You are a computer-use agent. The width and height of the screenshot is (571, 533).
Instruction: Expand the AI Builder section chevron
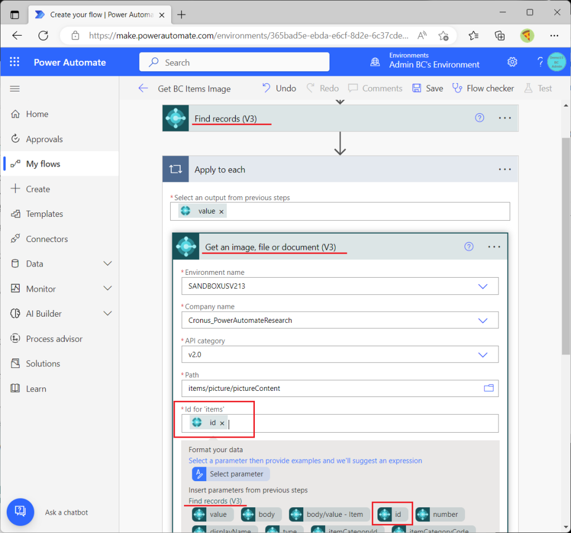(108, 313)
